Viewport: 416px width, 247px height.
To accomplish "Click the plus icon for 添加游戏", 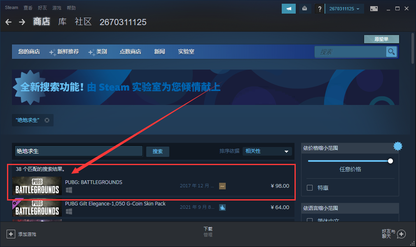I will [11, 234].
